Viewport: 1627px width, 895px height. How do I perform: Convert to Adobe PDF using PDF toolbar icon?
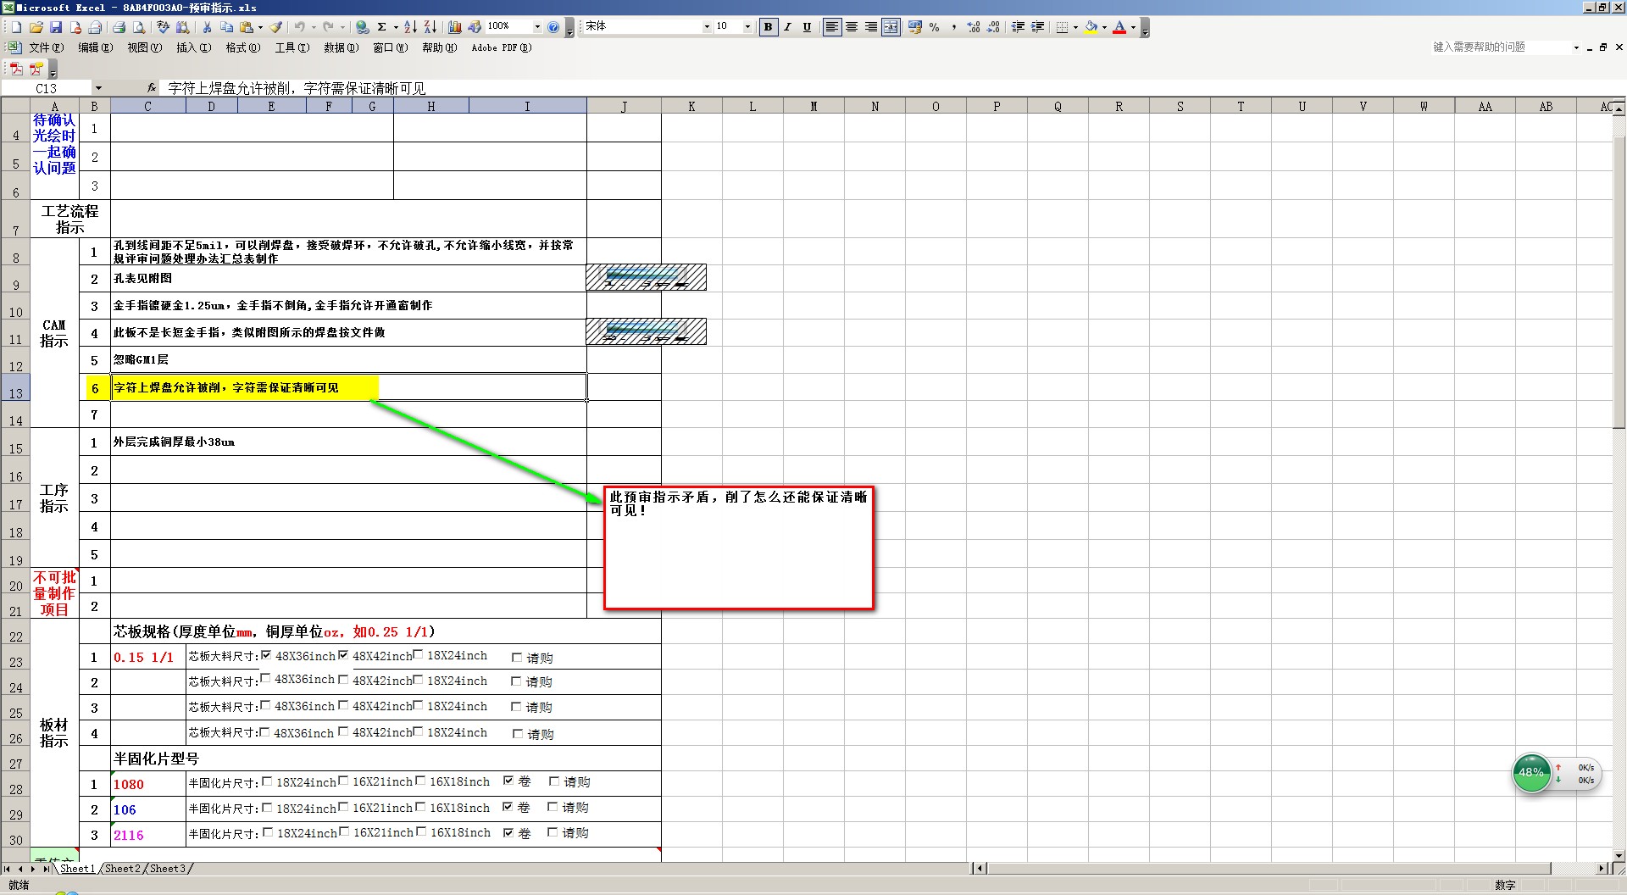coord(16,69)
